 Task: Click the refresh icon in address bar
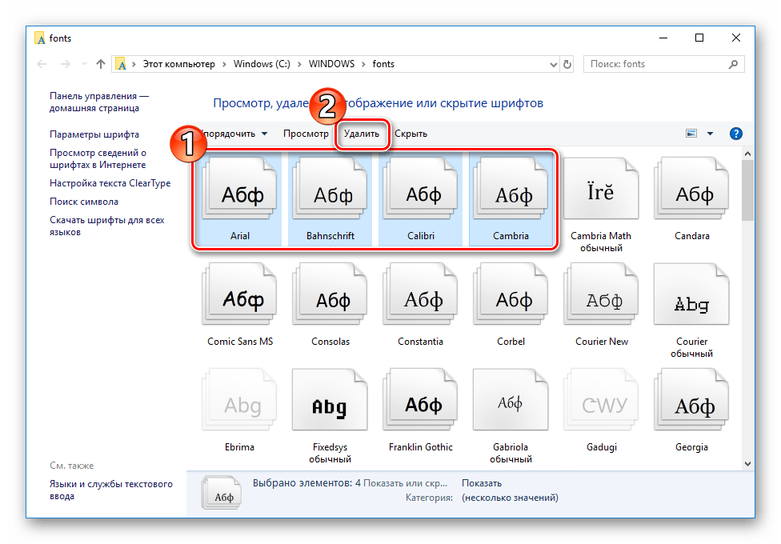tap(567, 64)
